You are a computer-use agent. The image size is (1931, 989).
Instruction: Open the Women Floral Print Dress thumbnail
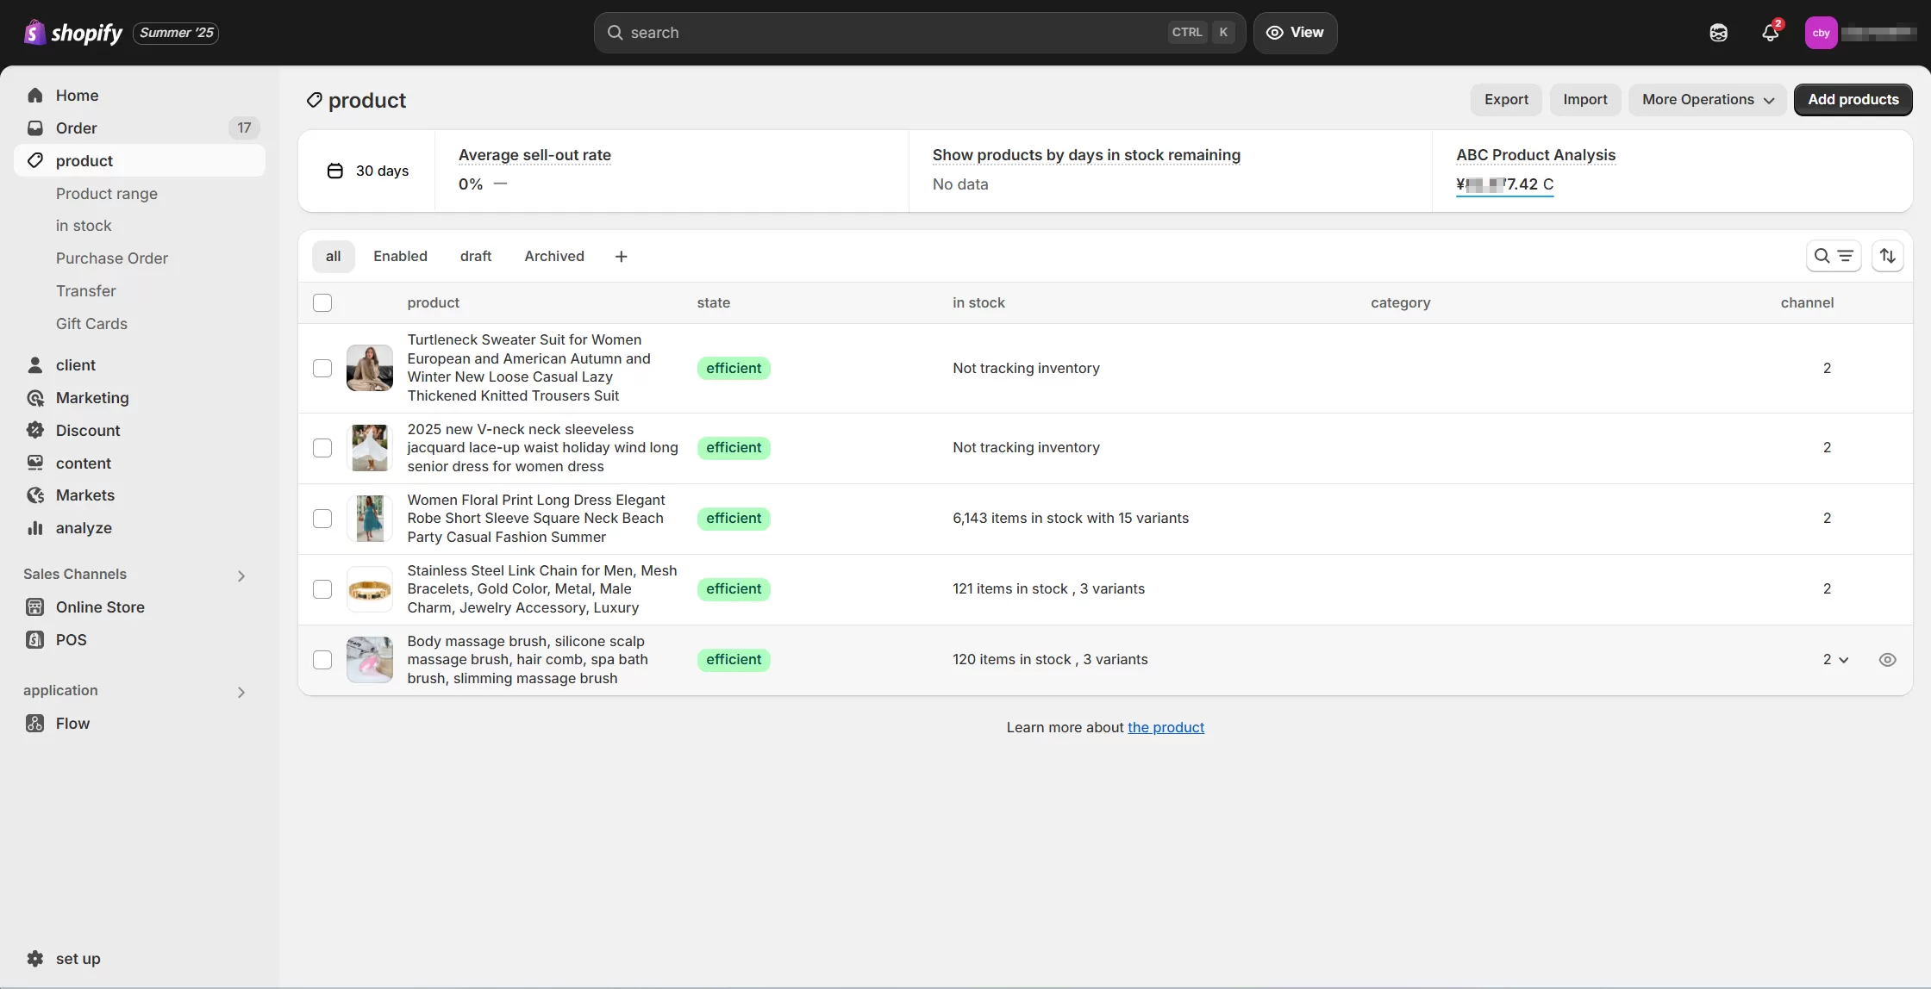click(370, 519)
